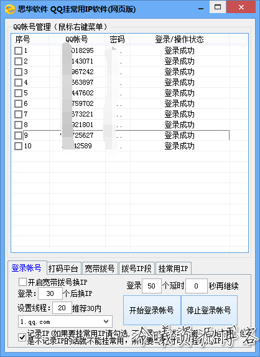Screen dimensions: 260x357
Task: Open the 1.qq.com dropdown list
Action: pos(65,321)
